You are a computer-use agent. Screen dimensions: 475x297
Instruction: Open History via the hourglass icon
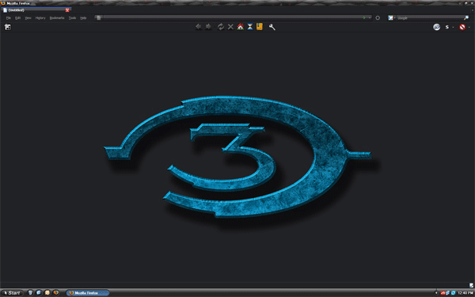click(249, 27)
